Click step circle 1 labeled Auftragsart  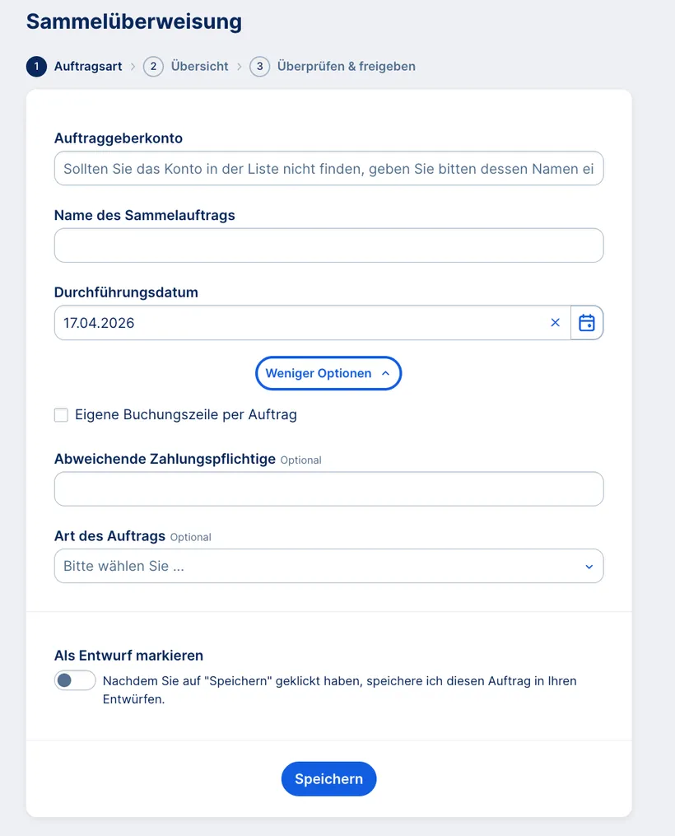[35, 66]
